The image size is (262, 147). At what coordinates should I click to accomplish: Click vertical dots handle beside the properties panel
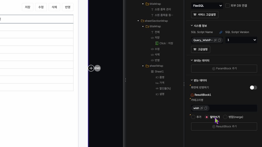coord(184,84)
